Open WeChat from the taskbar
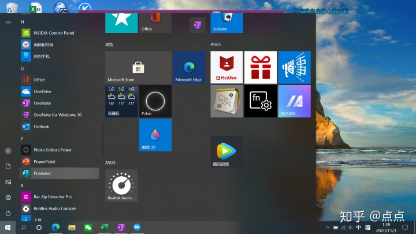Screen dimensions: 416x234 click(88, 228)
